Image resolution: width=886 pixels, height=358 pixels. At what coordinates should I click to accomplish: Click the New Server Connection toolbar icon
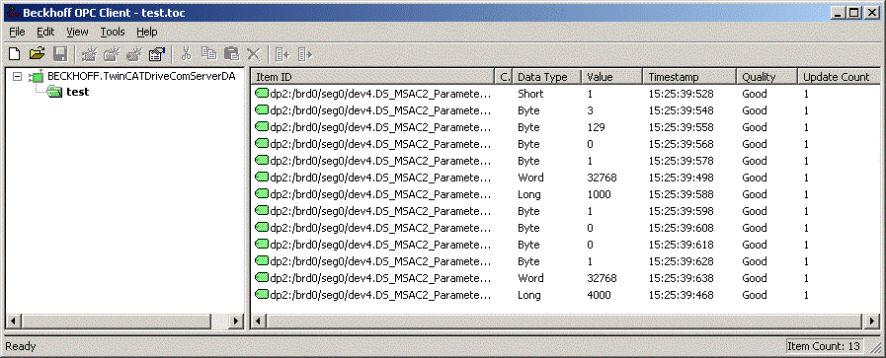89,54
